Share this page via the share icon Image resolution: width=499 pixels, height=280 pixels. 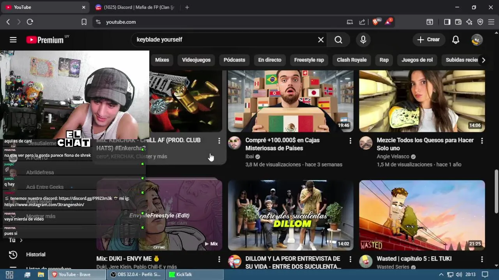[362, 22]
